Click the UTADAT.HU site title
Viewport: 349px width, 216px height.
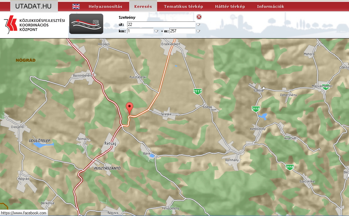[x=33, y=6]
